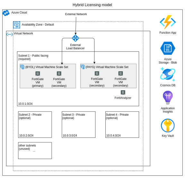Select the Subnet 3 - Private box

pyautogui.click(x=79, y=125)
